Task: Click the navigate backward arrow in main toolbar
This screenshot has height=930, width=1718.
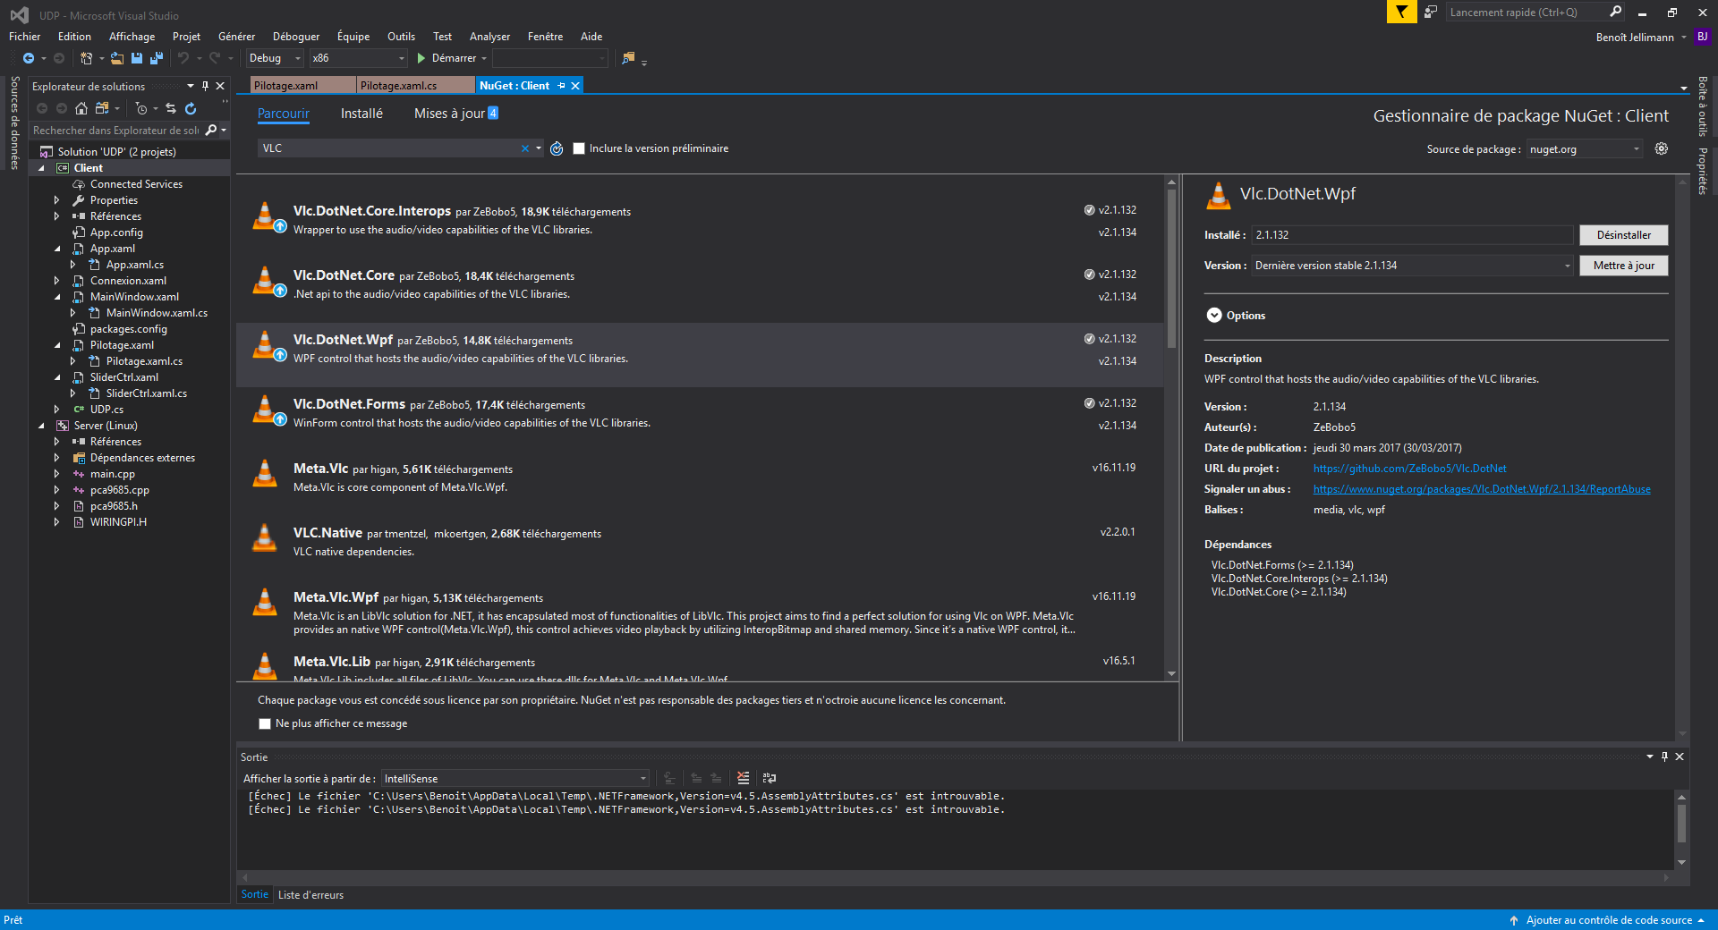Action: coord(29,58)
